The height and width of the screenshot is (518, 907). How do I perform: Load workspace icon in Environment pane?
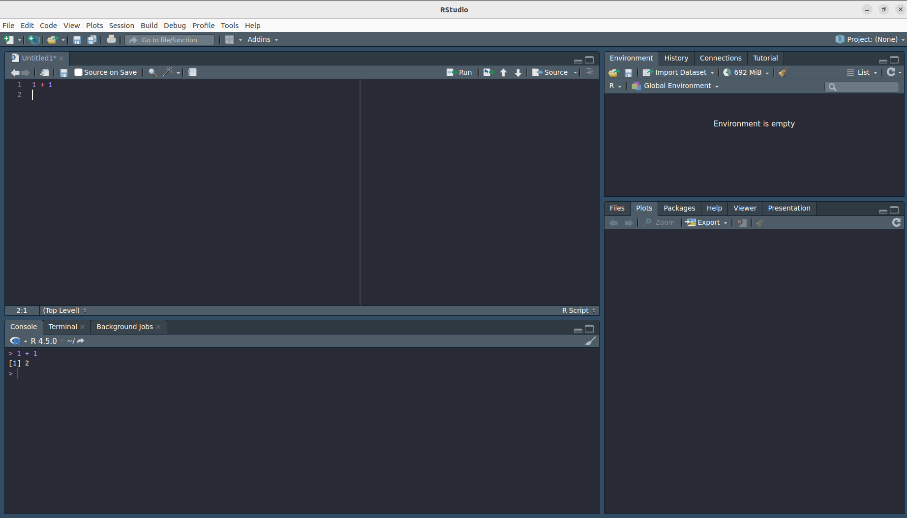point(613,73)
